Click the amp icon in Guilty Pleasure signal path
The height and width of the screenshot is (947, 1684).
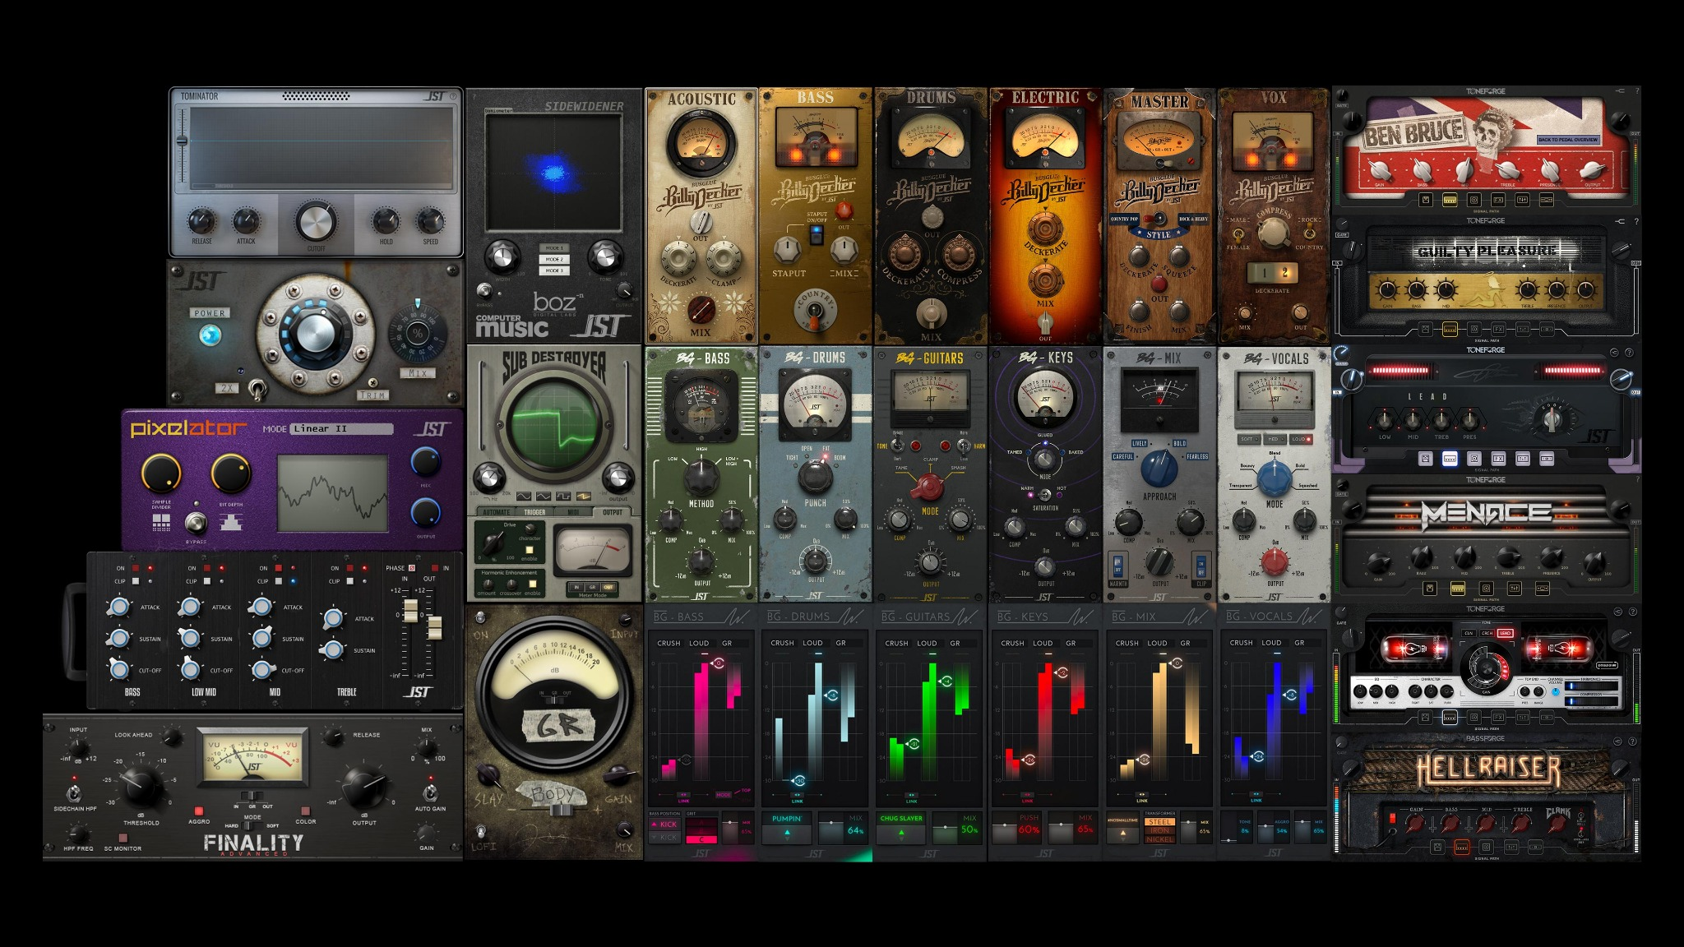click(x=1450, y=330)
